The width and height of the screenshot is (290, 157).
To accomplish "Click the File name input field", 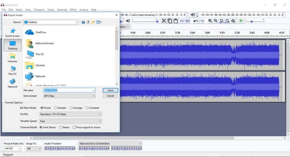I will [68, 90].
